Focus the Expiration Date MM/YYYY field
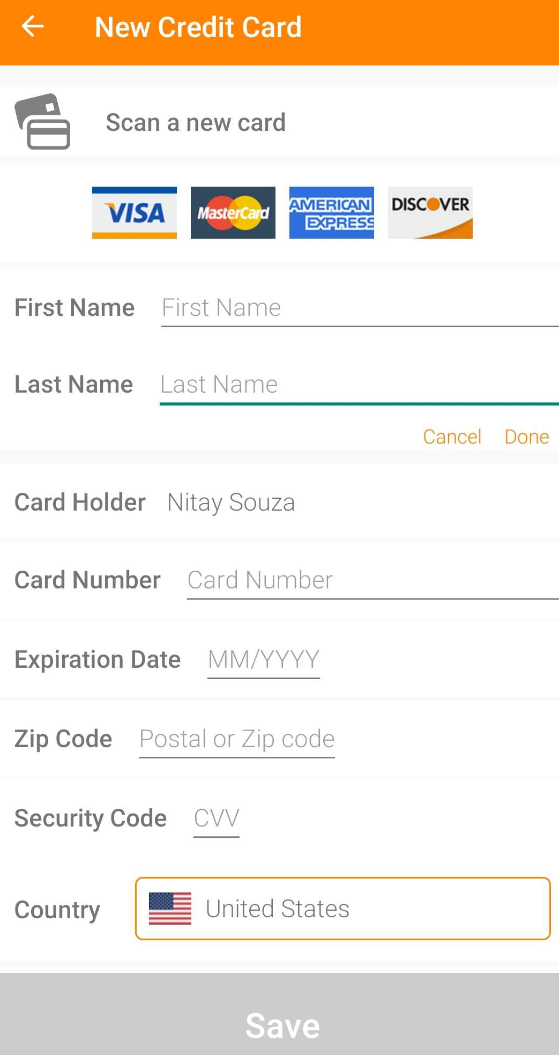The width and height of the screenshot is (559, 1055). pyautogui.click(x=264, y=660)
